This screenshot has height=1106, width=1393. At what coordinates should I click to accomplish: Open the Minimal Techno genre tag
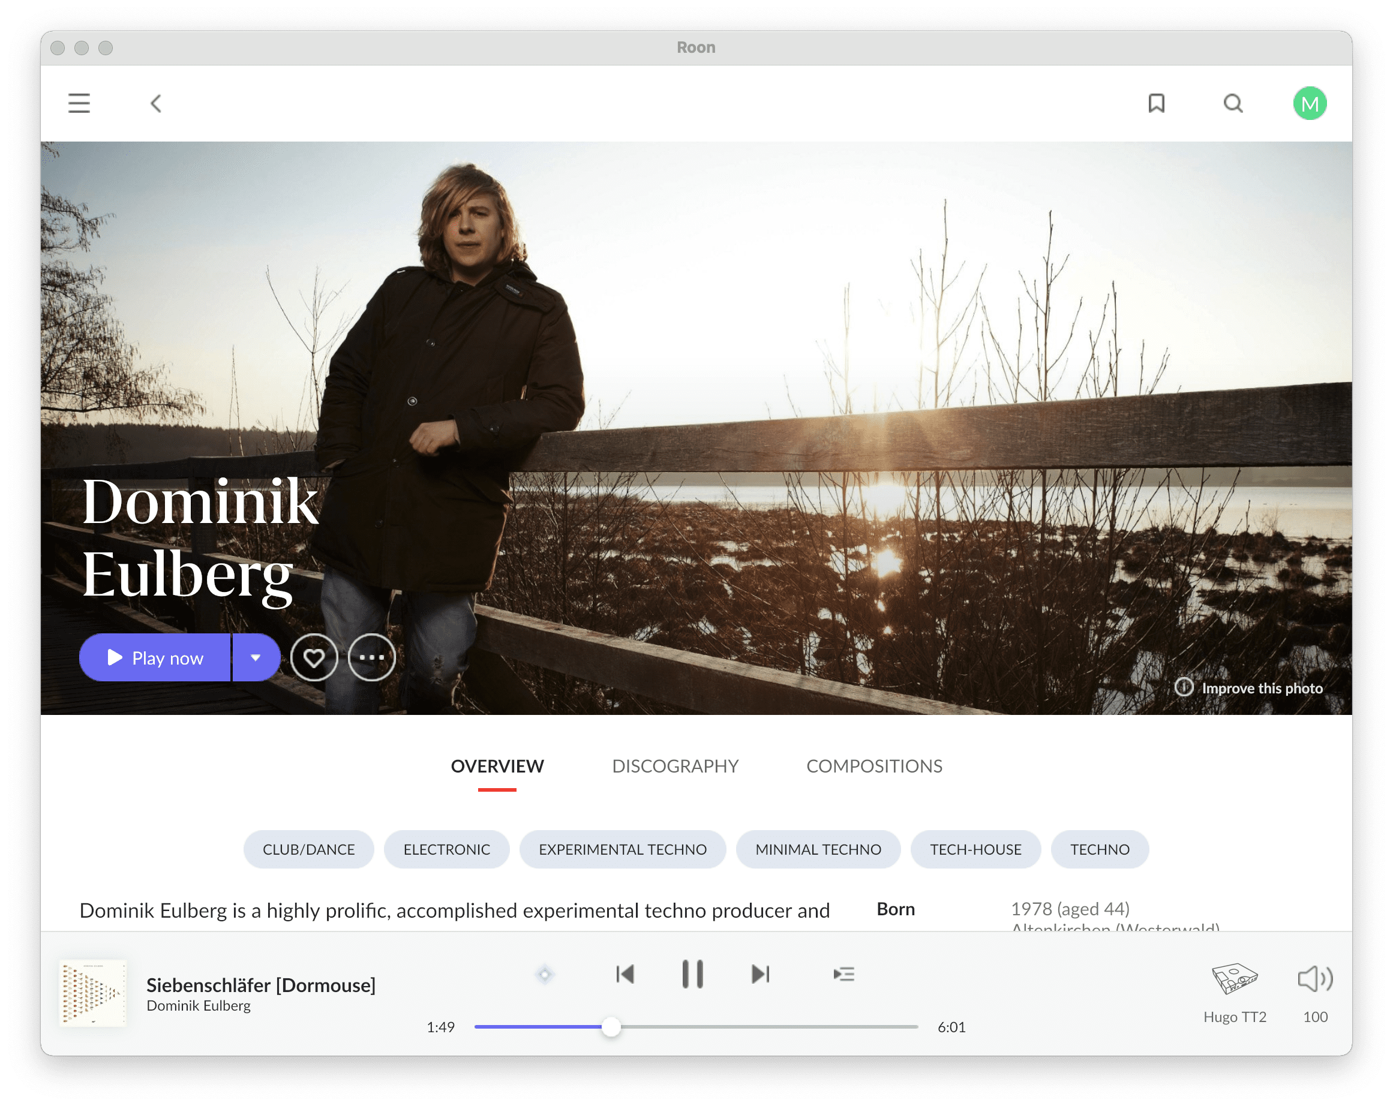coord(817,849)
